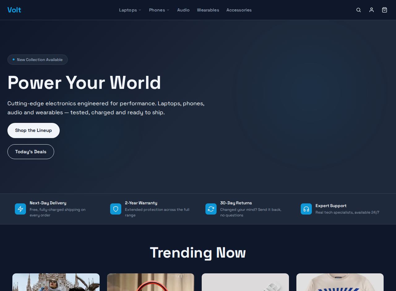Click 'Extended protection across the full range' text
The width and height of the screenshot is (396, 291).
[x=157, y=212]
